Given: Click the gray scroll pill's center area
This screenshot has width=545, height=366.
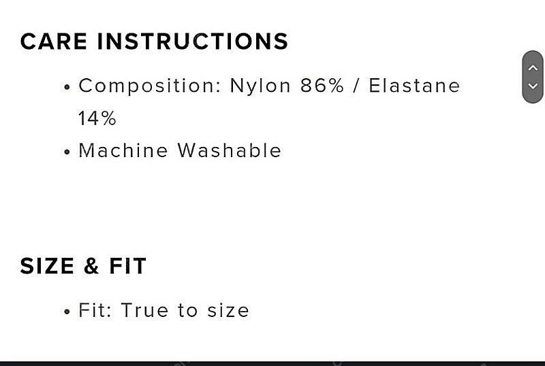Looking at the screenshot, I should coord(533,77).
